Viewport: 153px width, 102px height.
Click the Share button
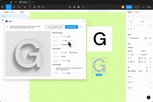point(129,7)
